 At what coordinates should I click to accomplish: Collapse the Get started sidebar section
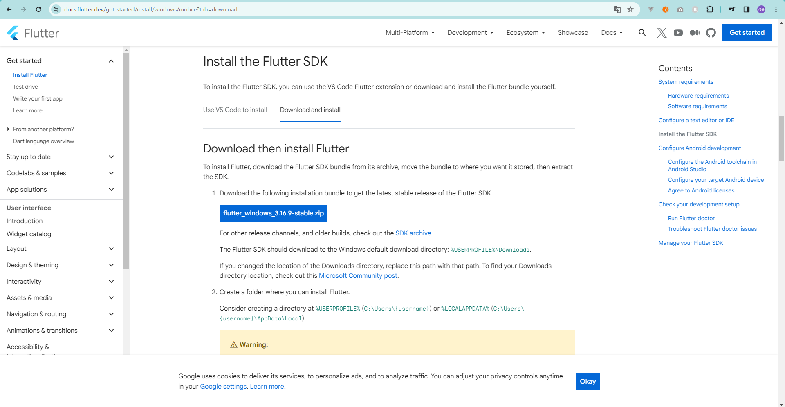[111, 61]
